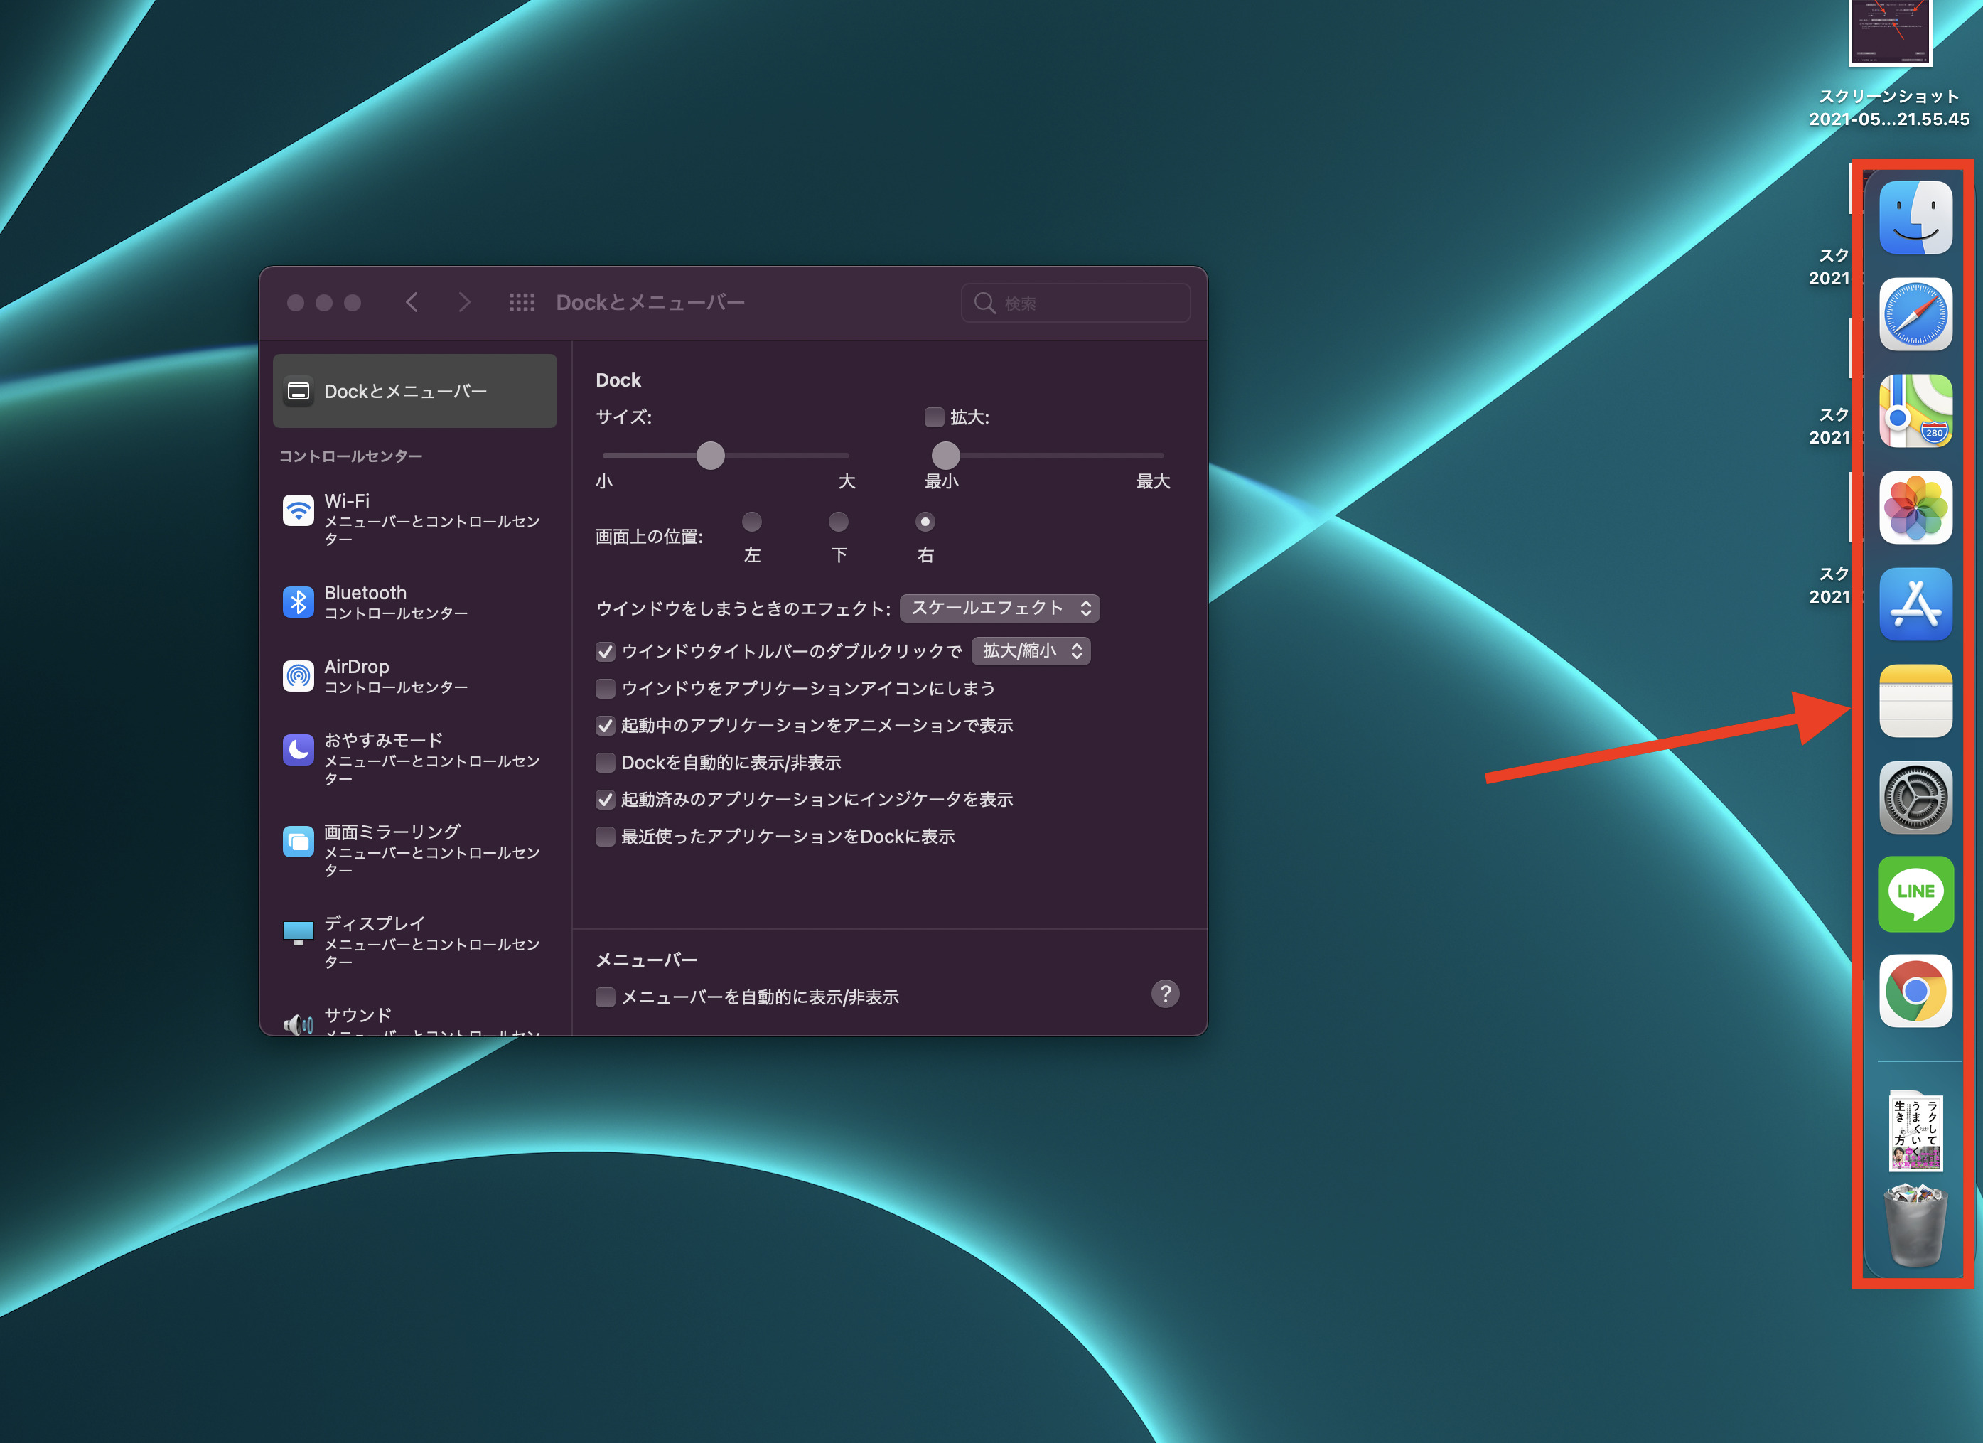1983x1443 pixels.
Task: Open the スケールエフェクト dropdown
Action: pos(999,608)
